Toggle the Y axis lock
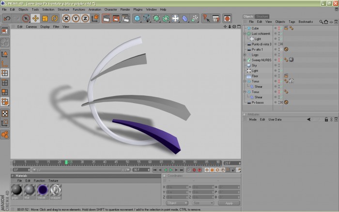 pyautogui.click(x=76, y=18)
